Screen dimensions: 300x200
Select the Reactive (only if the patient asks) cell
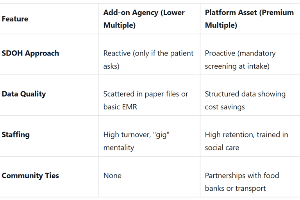(148, 59)
